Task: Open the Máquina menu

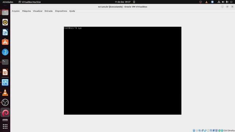Action: tap(26, 11)
